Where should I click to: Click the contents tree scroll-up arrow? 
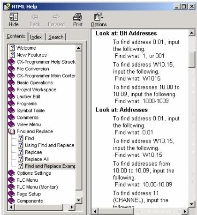[78, 48]
